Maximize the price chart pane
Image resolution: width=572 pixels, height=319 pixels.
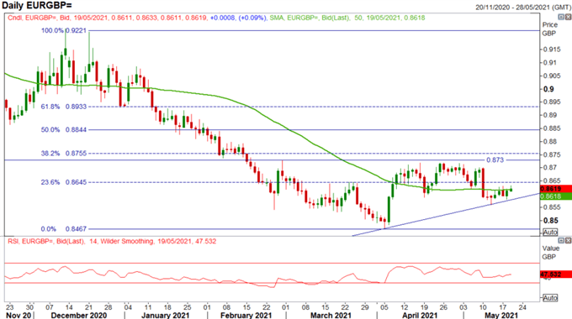point(562,17)
